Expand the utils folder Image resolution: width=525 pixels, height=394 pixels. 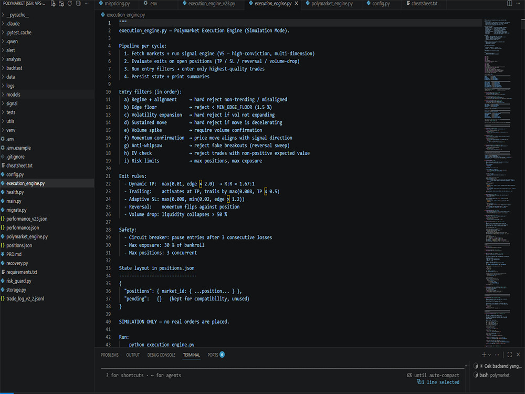click(47, 121)
